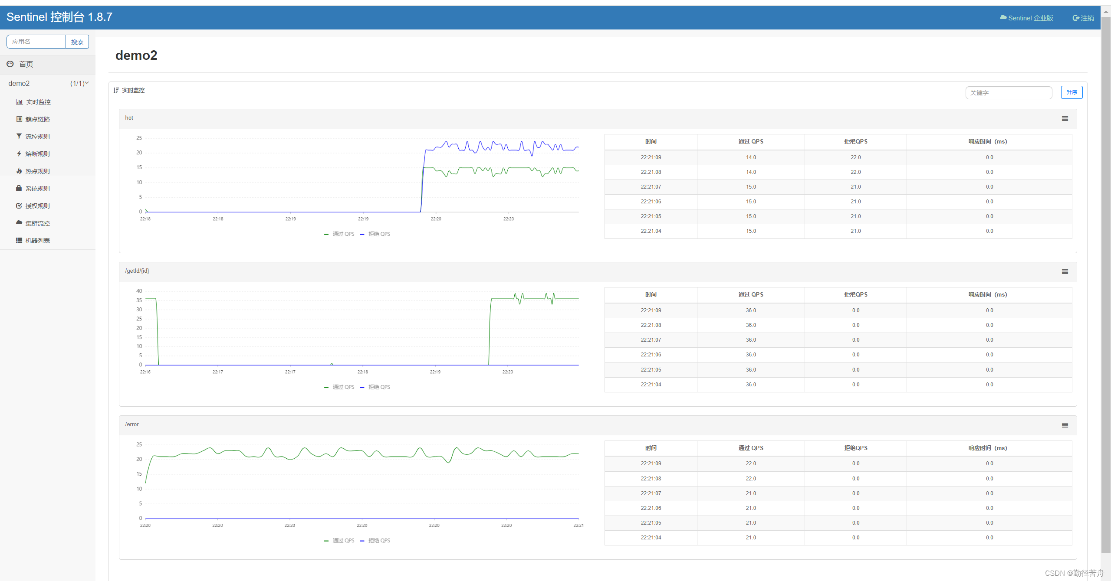Click the dashboard icon beside 首页

(x=10, y=64)
